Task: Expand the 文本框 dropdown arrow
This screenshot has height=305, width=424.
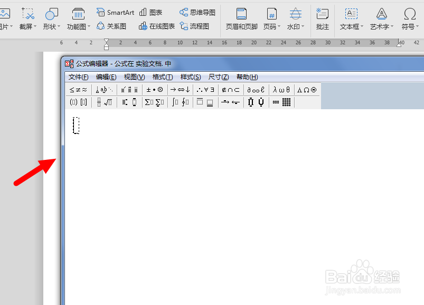Action: tap(362, 26)
